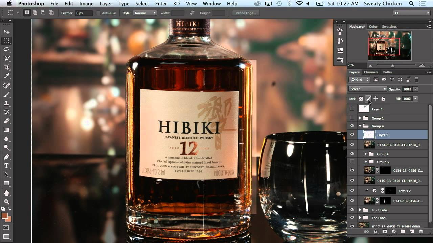Select the Lasso tool

pyautogui.click(x=6, y=50)
